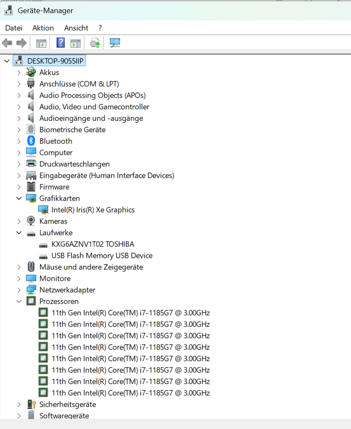The image size is (351, 429).
Task: Expand the Computer category
Action: tap(19, 153)
